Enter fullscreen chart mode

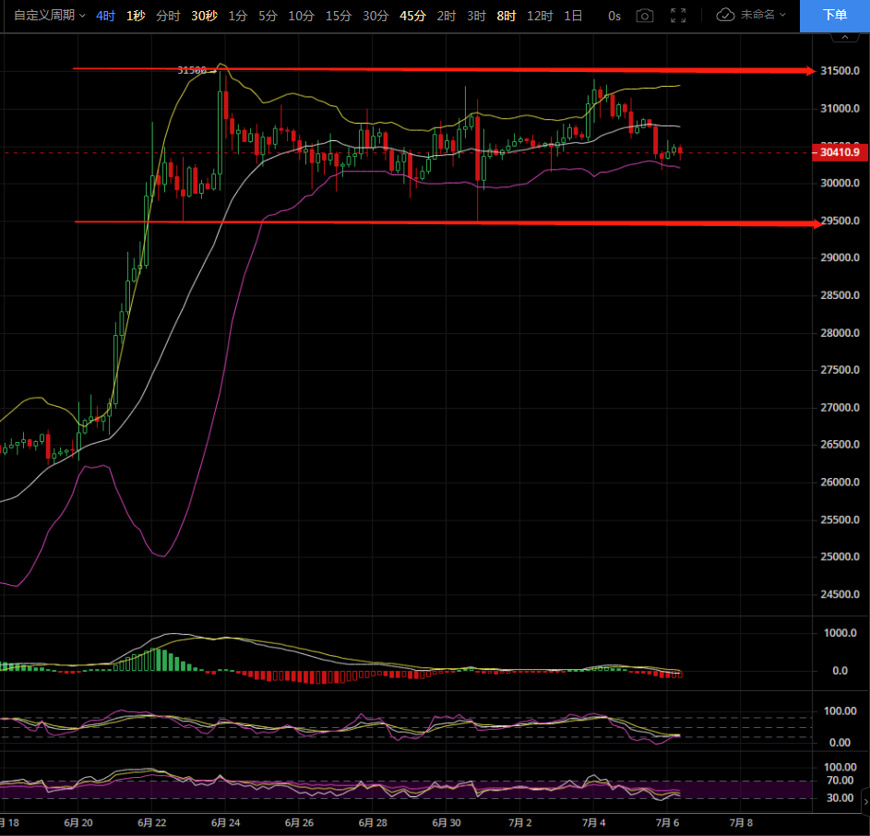pyautogui.click(x=678, y=16)
